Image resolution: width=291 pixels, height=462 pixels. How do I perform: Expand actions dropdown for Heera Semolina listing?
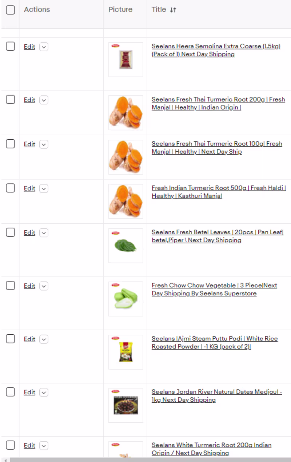pos(44,47)
